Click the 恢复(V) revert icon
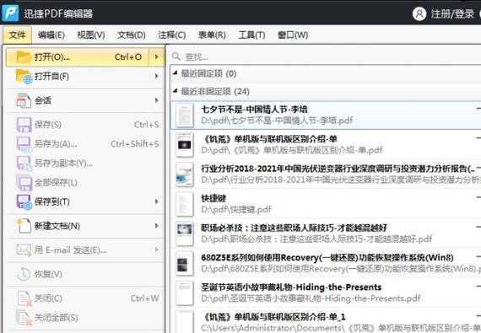 point(24,274)
